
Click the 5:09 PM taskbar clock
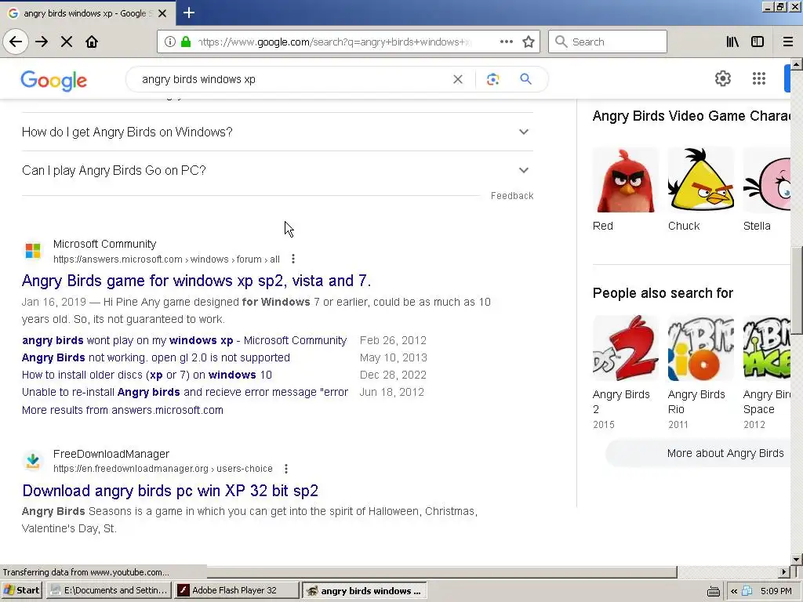[x=776, y=591]
